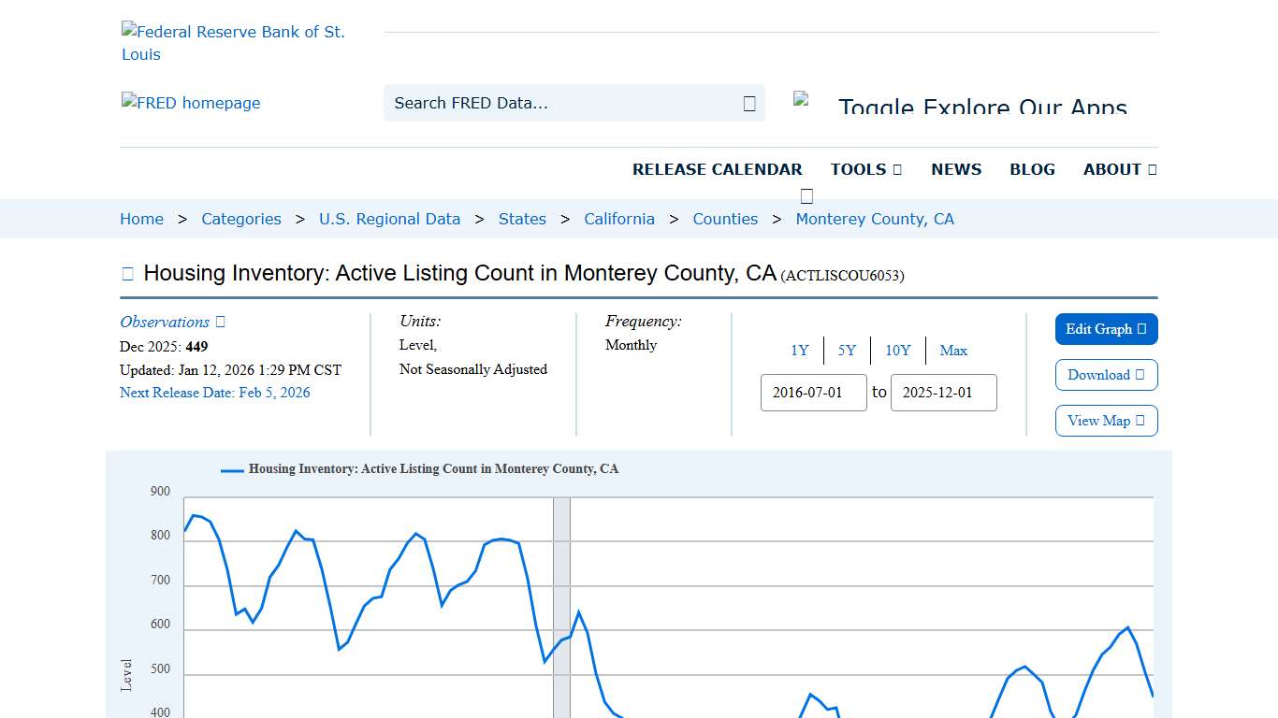Click the blue series legend line swatch
1278x718 pixels.
(x=230, y=469)
